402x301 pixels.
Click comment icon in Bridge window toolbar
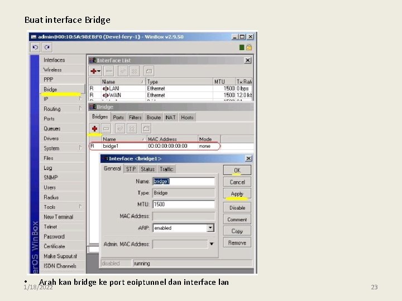(146, 129)
